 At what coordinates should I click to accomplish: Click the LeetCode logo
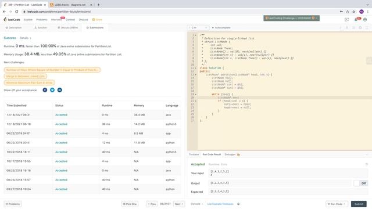point(12,20)
